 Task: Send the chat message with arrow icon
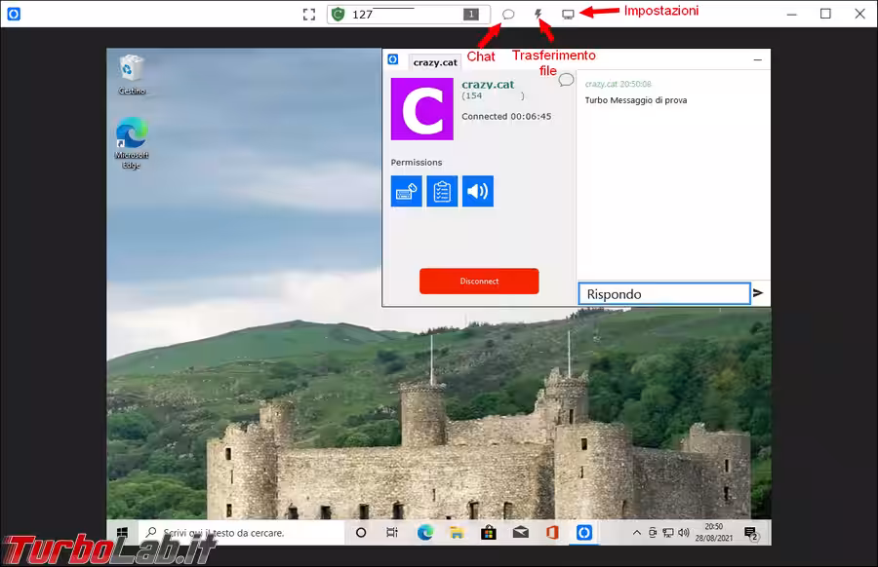[758, 293]
